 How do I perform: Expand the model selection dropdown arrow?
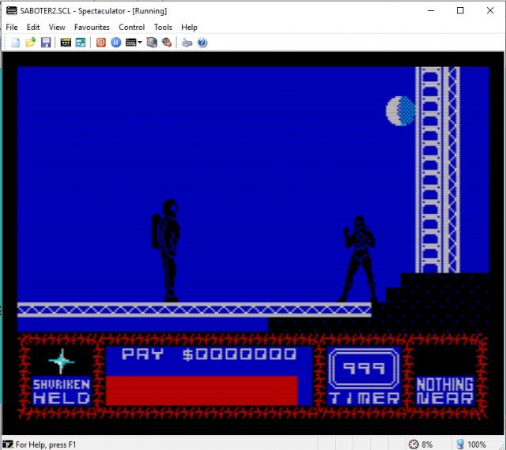tap(140, 43)
